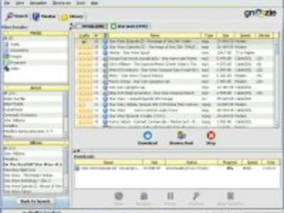Click the red Stop icon

pyautogui.click(x=211, y=135)
